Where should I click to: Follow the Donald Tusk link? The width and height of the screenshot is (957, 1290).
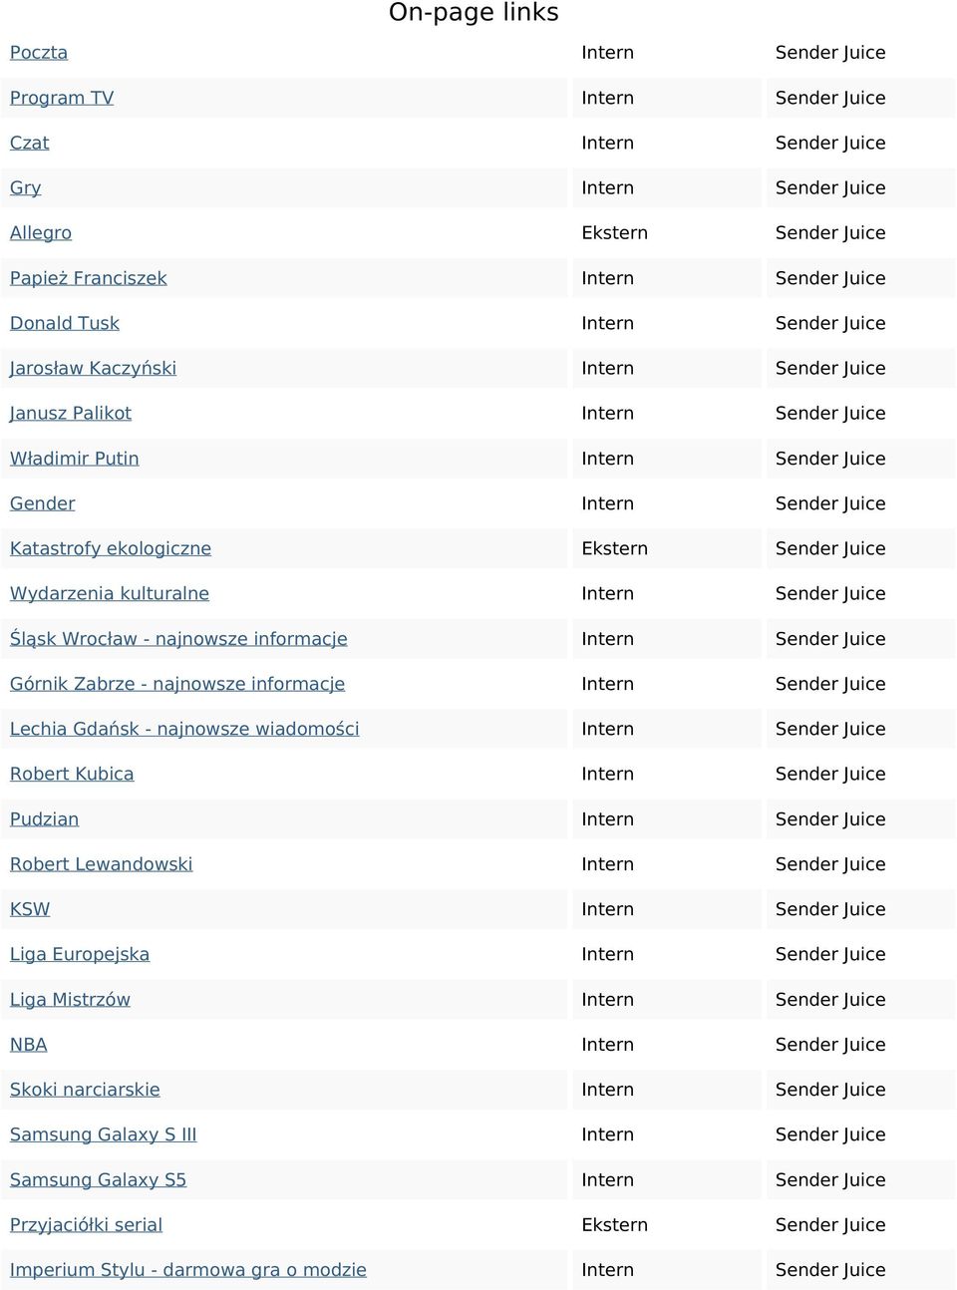[65, 323]
